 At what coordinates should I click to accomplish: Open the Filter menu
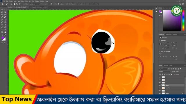pyautogui.click(x=26, y=1)
